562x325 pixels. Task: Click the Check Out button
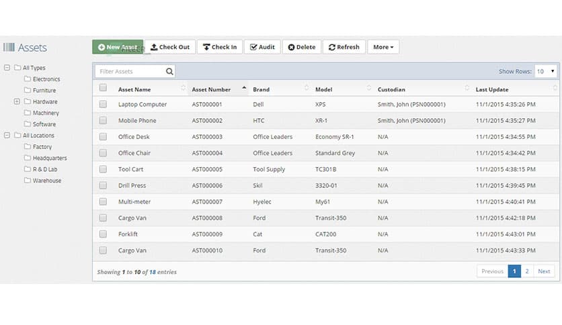[x=170, y=47]
